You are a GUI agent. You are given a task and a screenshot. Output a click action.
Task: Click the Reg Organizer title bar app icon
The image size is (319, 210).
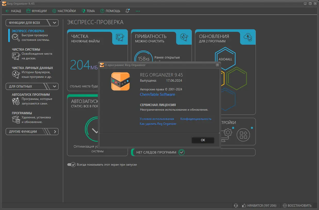pos(4,3)
